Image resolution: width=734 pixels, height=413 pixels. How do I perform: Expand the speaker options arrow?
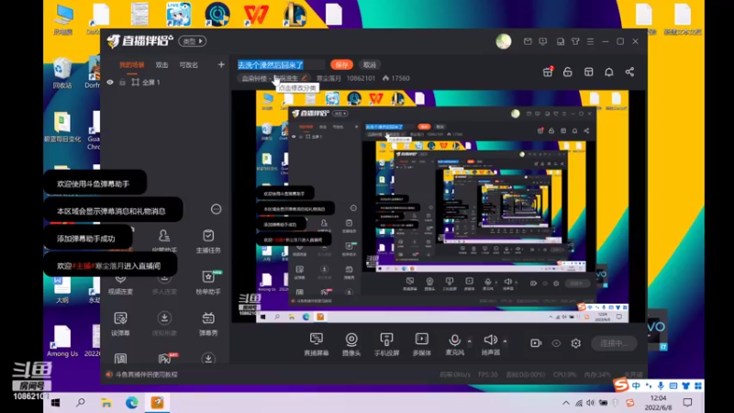(x=506, y=340)
